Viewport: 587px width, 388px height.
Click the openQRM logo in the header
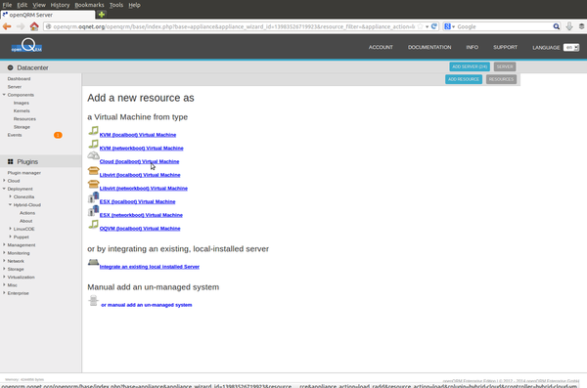26,46
